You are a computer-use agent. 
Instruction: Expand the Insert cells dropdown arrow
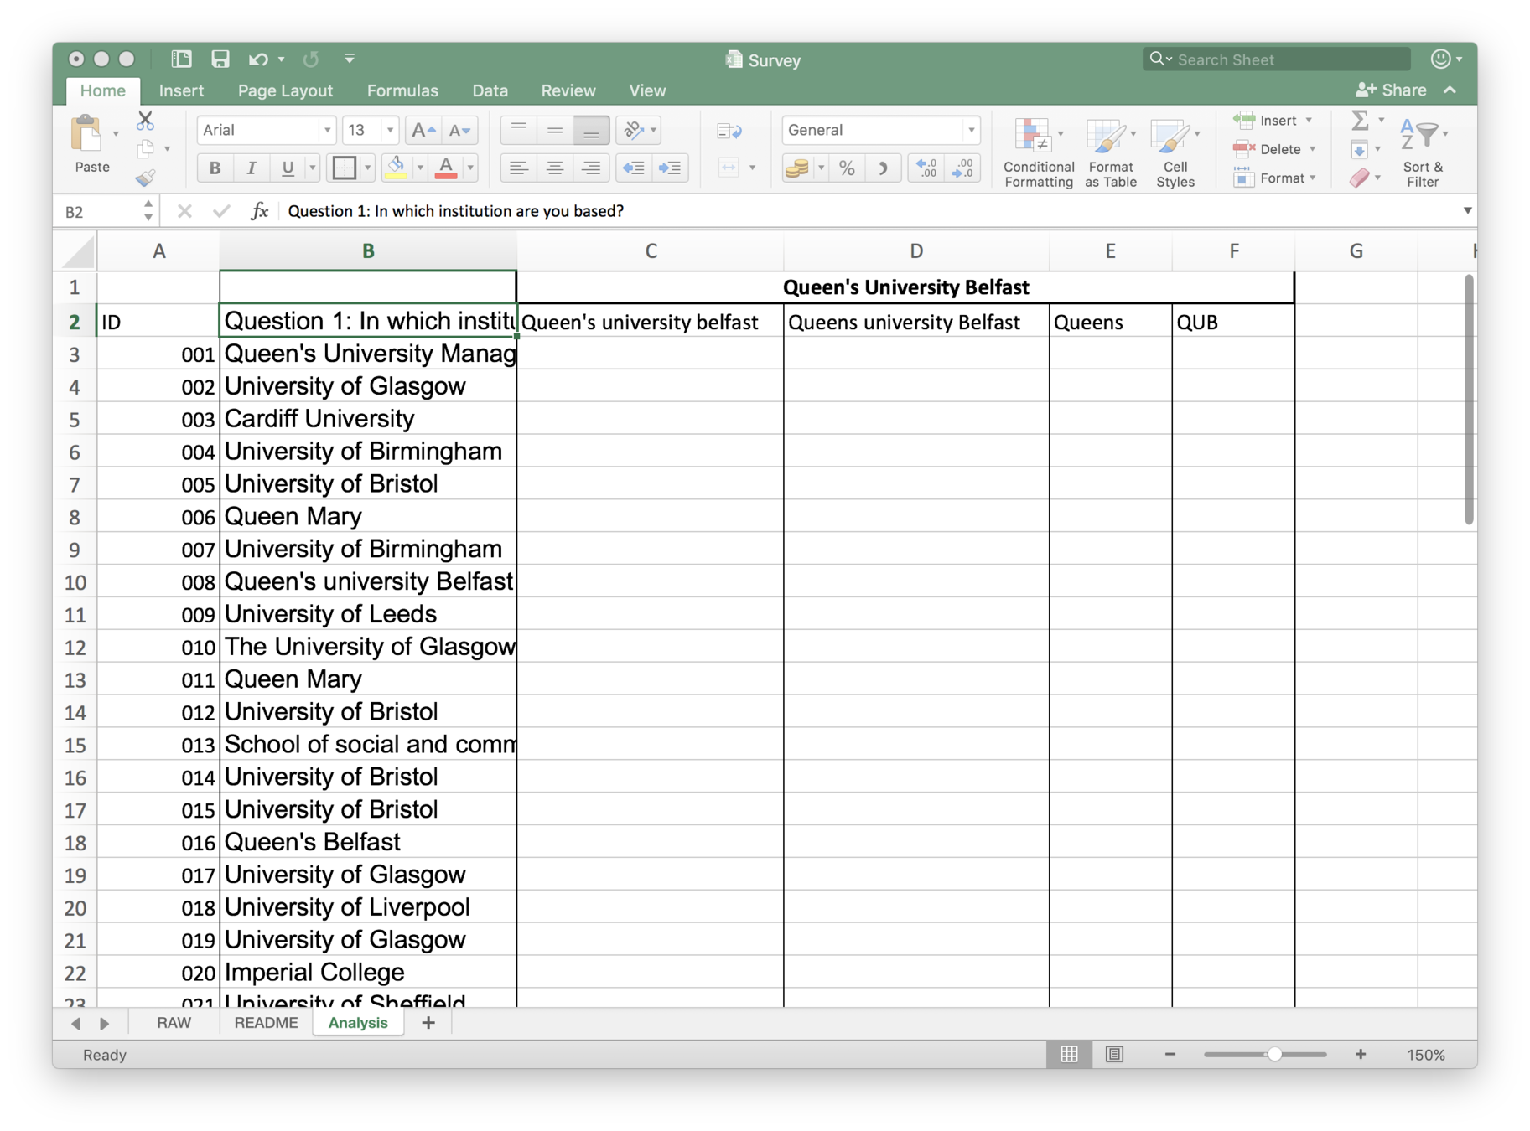click(x=1309, y=121)
